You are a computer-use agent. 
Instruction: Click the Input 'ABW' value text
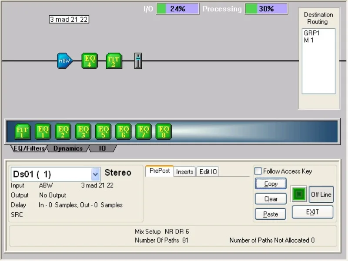tap(46, 185)
